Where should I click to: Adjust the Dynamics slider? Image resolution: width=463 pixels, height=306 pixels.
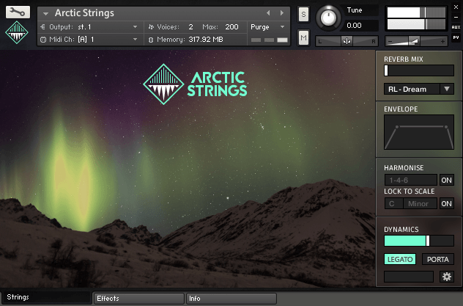tap(419, 241)
